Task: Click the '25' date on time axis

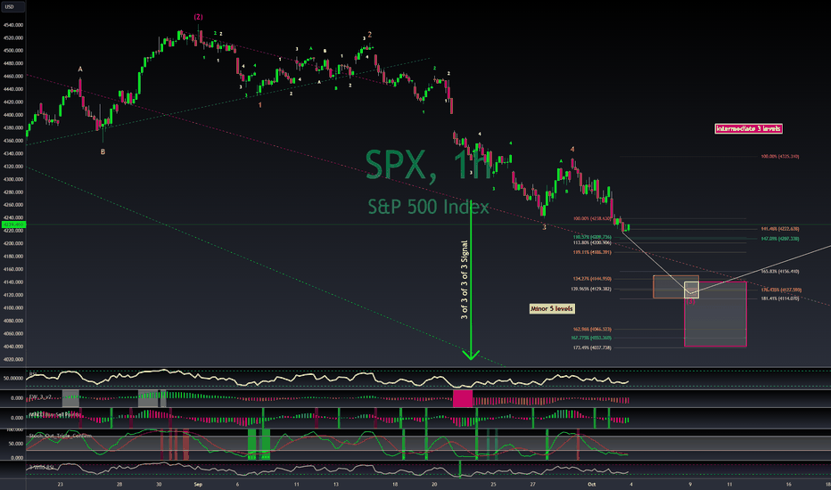Action: coord(493,484)
